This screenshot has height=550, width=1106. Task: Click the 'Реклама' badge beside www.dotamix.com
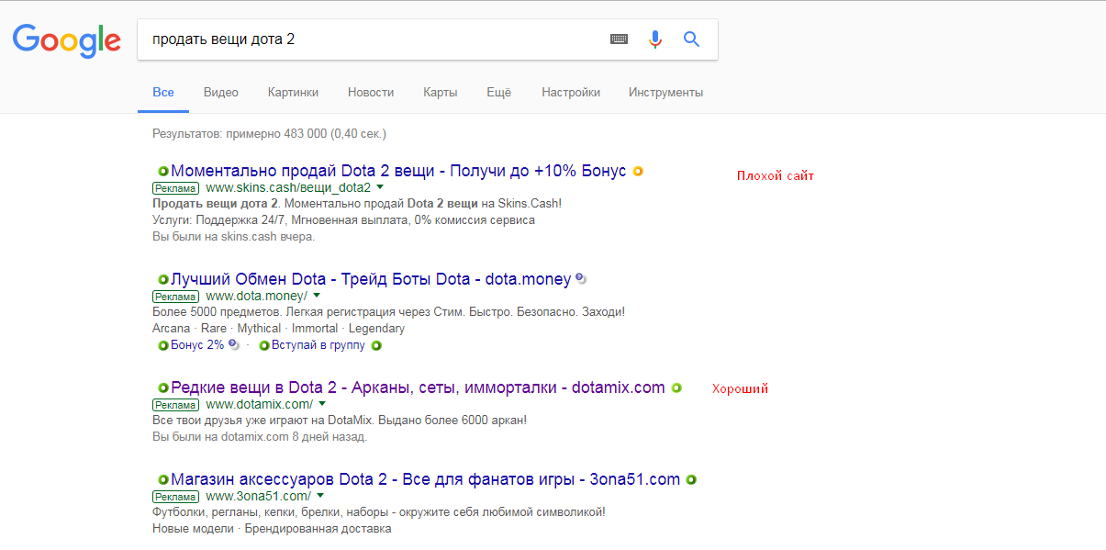tap(175, 405)
